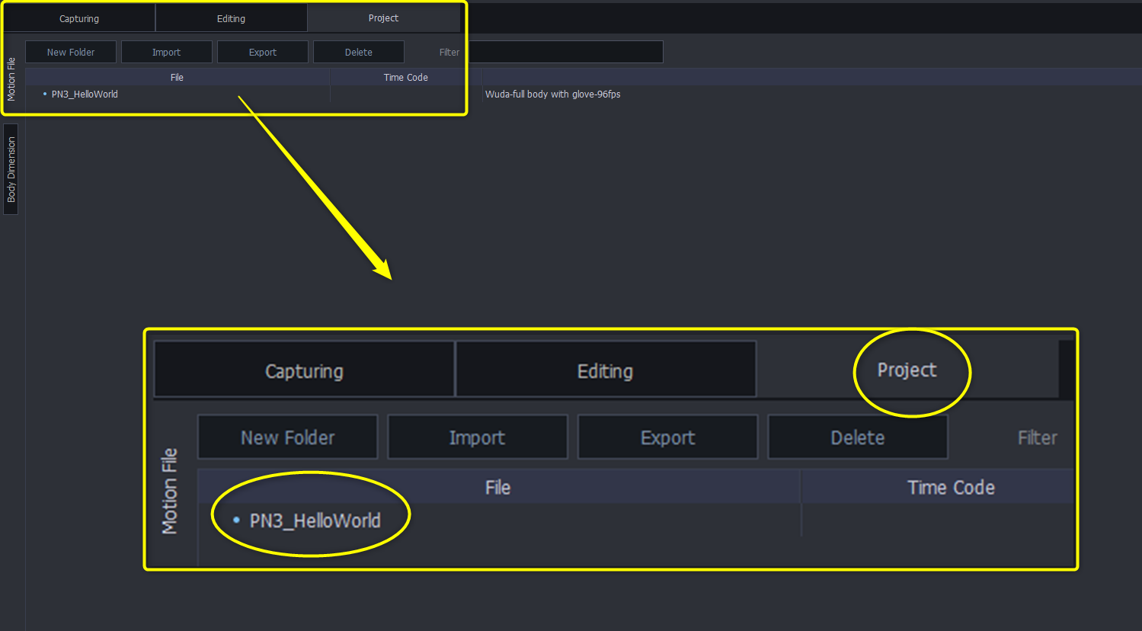Screen dimensions: 1142x631
Task: Click the small Time Code column header at top
Action: click(406, 78)
